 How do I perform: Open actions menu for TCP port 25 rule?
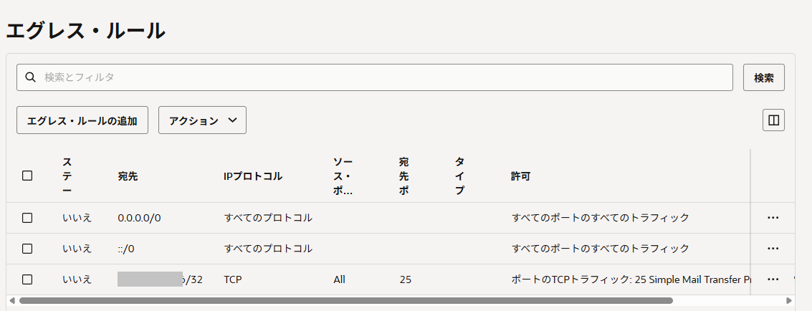(773, 279)
